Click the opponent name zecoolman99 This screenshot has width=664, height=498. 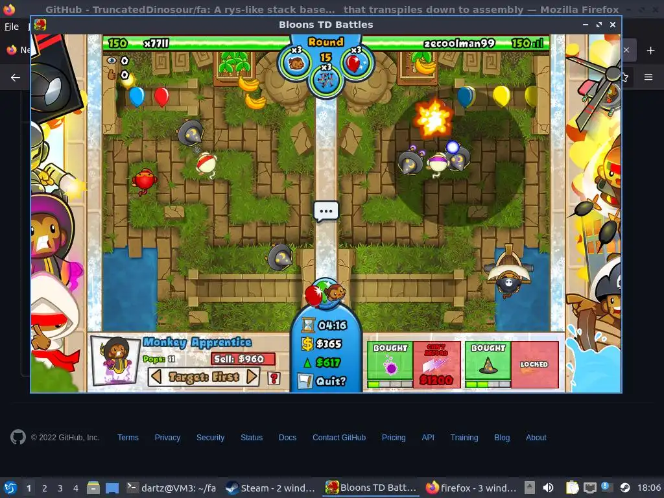point(460,43)
